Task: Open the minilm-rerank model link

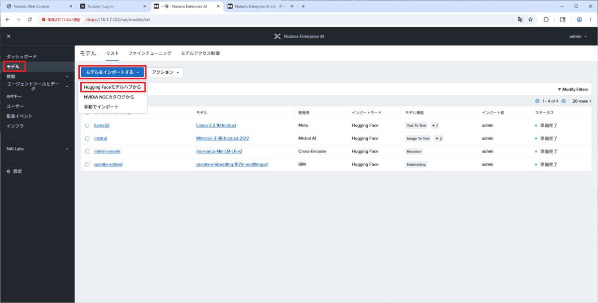Action: tap(107, 151)
